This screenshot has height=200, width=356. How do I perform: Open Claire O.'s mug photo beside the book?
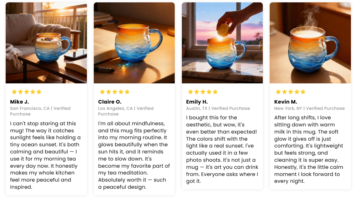coord(134,43)
